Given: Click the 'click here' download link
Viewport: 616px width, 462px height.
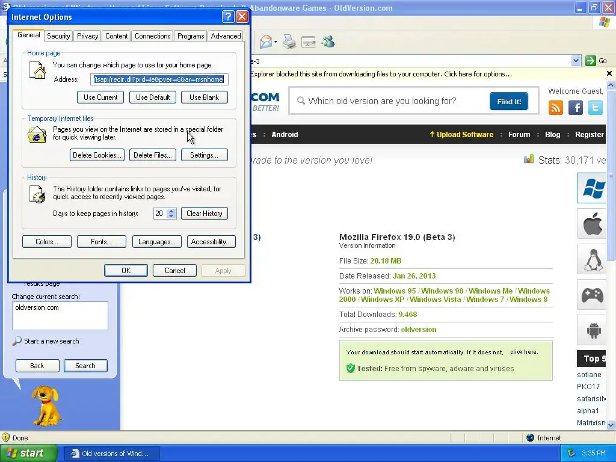Looking at the screenshot, I should tap(524, 351).
